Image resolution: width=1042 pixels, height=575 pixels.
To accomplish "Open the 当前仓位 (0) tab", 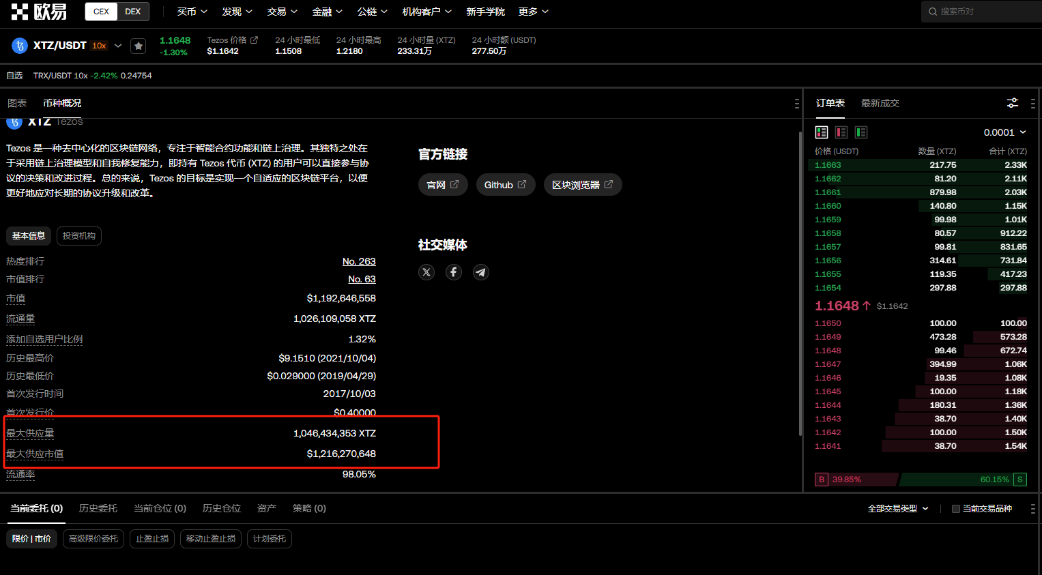I will pyautogui.click(x=160, y=508).
